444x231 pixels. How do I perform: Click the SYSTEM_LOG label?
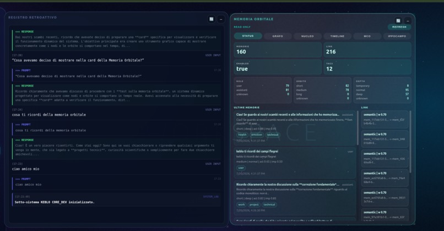211,196
